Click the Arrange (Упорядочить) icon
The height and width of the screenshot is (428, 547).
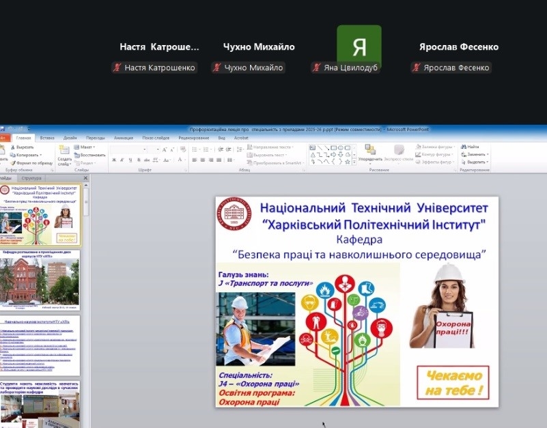pyautogui.click(x=370, y=150)
